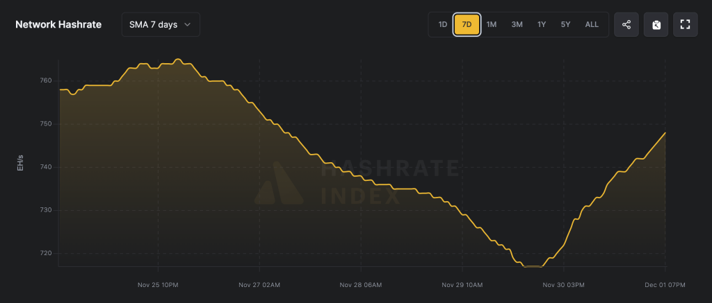Click the copy to clipboard icon
The height and width of the screenshot is (303, 712).
(656, 24)
